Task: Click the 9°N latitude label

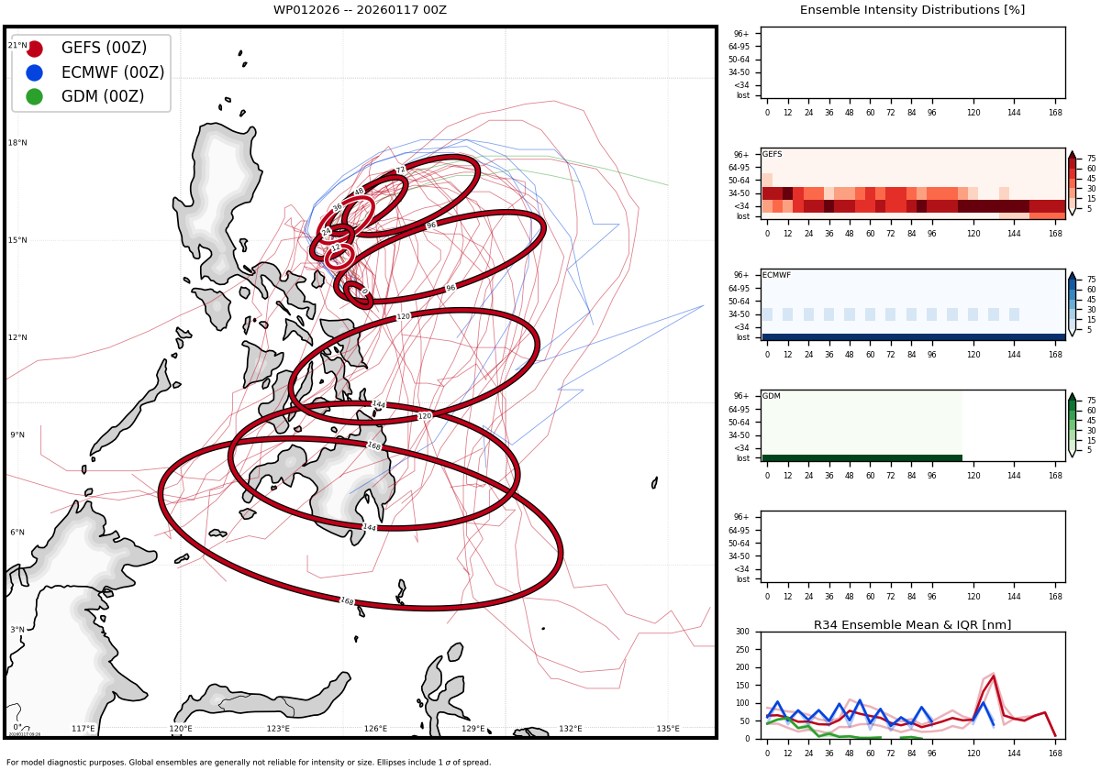Action: 17,435
